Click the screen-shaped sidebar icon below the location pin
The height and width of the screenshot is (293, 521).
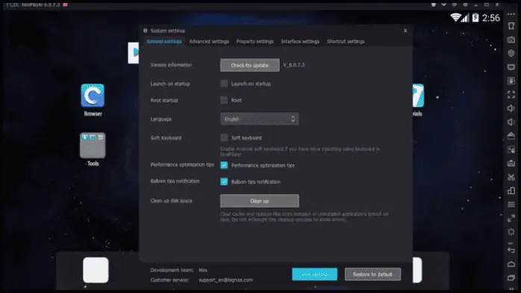[x=511, y=67]
